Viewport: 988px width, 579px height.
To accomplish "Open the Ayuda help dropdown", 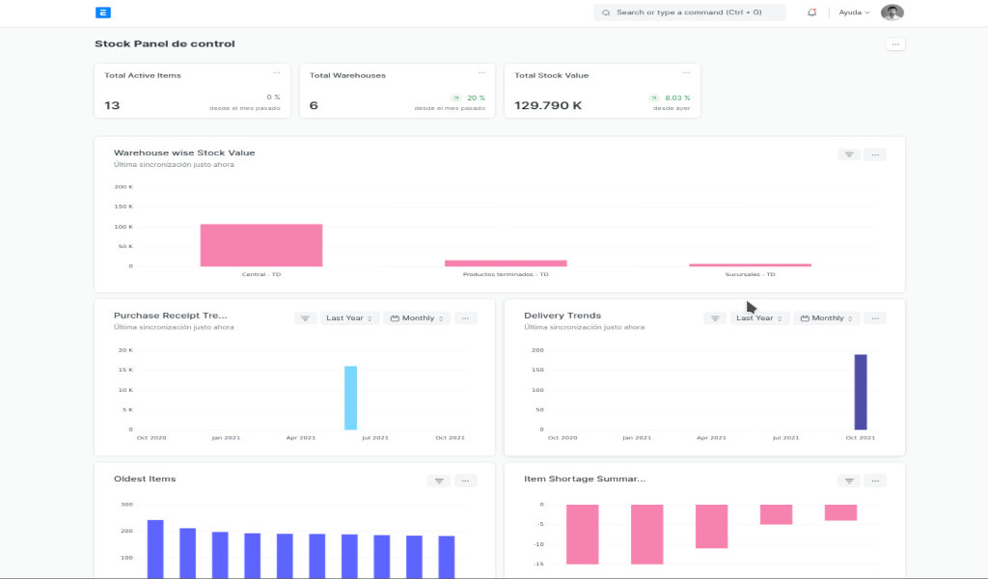I will pos(854,13).
